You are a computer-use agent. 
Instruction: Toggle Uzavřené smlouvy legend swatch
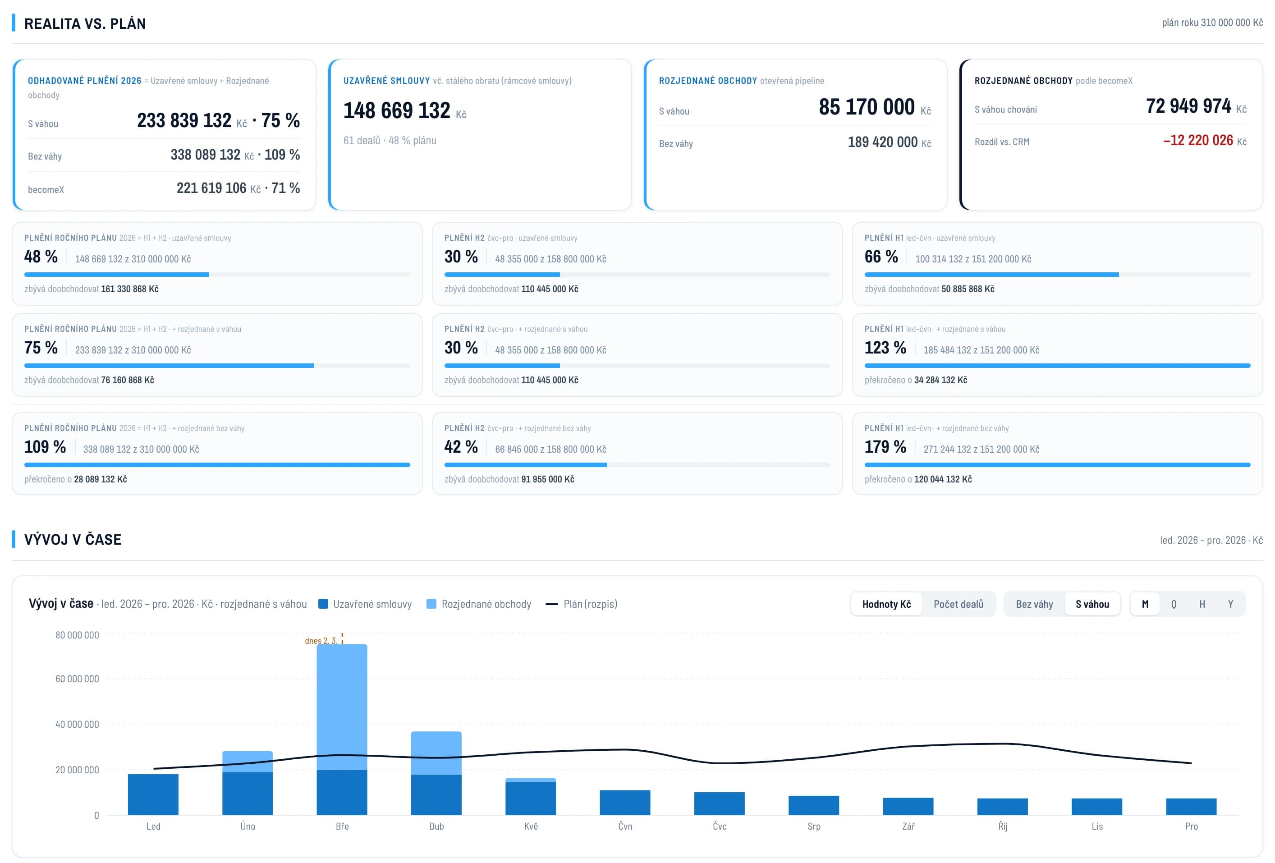[323, 603]
